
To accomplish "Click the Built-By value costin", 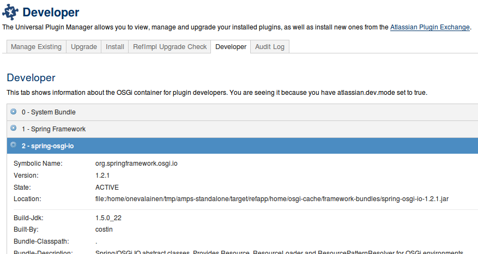I will (x=104, y=229).
